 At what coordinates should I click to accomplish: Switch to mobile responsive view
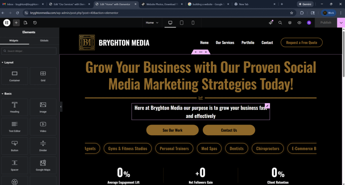(193, 23)
